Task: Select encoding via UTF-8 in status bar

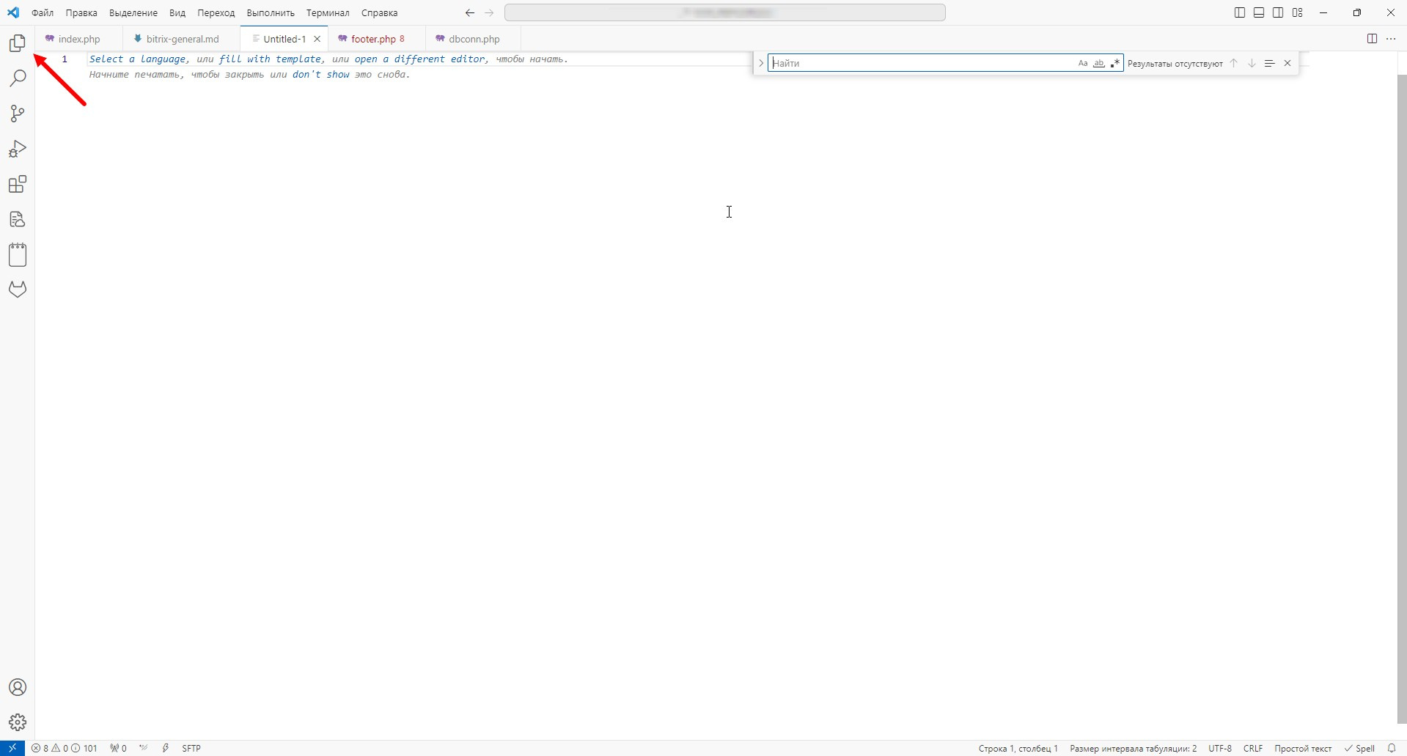Action: coord(1220,748)
